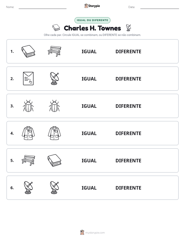This screenshot has width=185, height=240.
Task: Click the first beetle icon in row 3
Action: pos(28,106)
